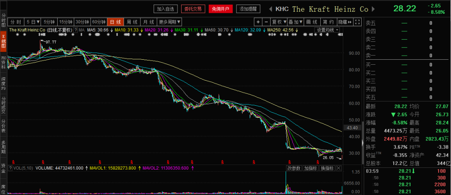The height and width of the screenshot is (195, 451).
Task: Click the MAVOL2: 11306350.600 label
Action: point(166,168)
